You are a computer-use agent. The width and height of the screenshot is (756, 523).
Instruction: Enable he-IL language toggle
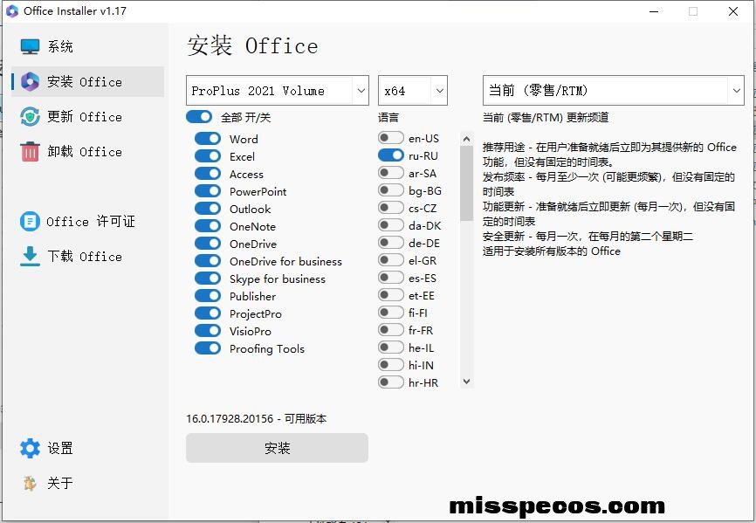pyautogui.click(x=391, y=347)
